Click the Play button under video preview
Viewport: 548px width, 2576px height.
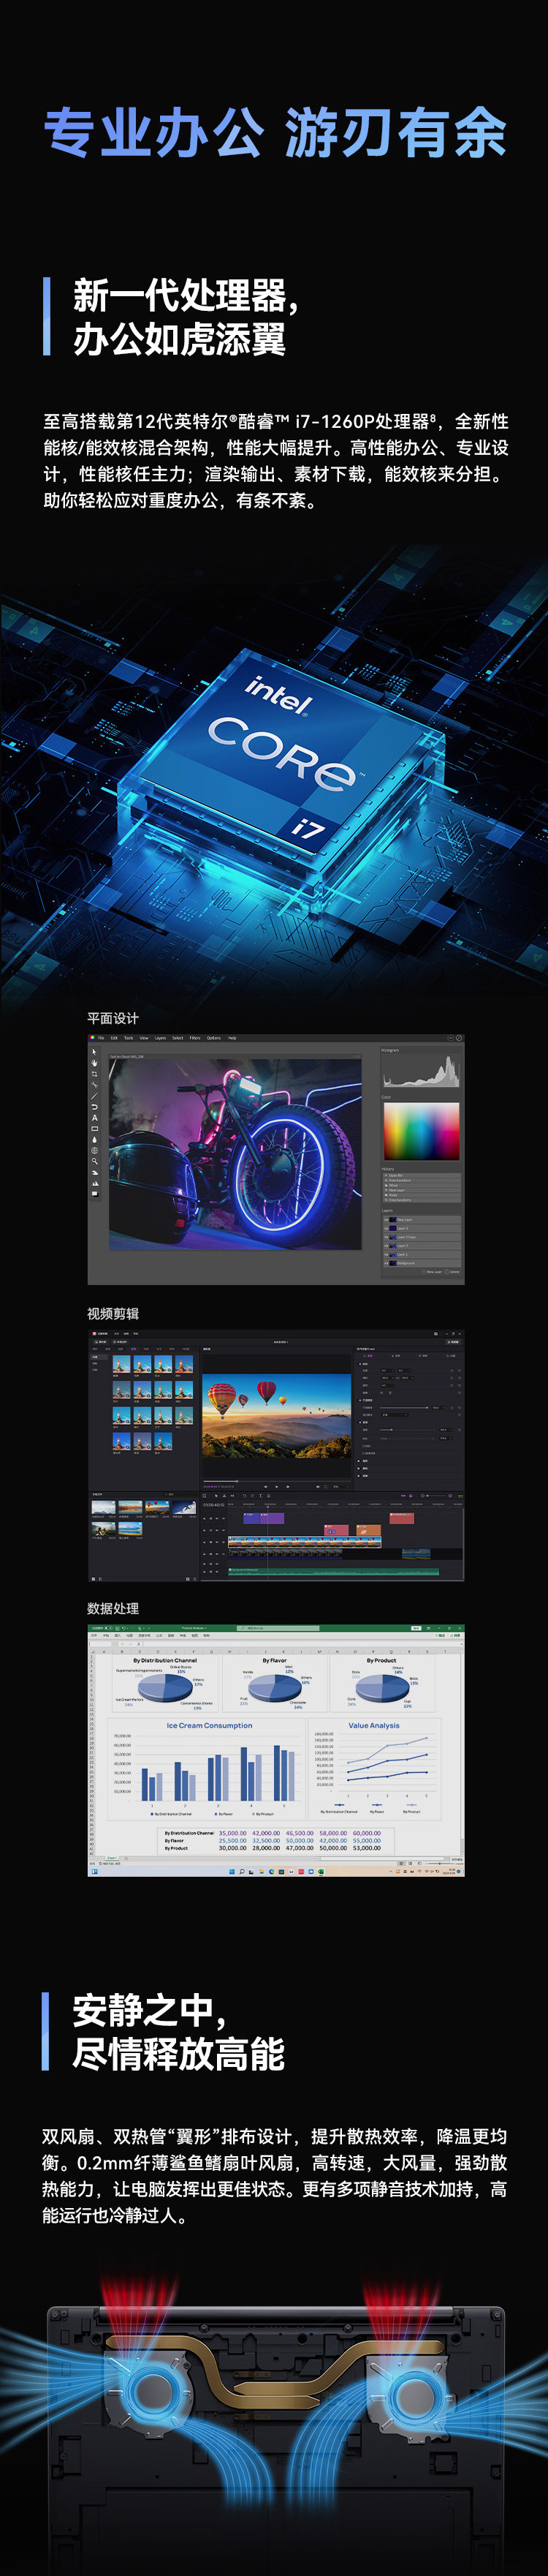click(278, 1487)
